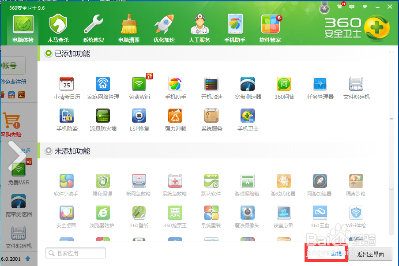Launch 流量防火墙
This screenshot has width=399, height=266.
(x=103, y=120)
